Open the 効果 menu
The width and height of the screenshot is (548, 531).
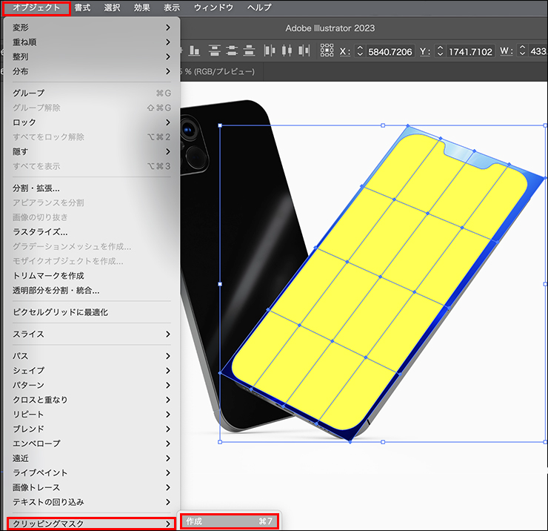(x=141, y=7)
